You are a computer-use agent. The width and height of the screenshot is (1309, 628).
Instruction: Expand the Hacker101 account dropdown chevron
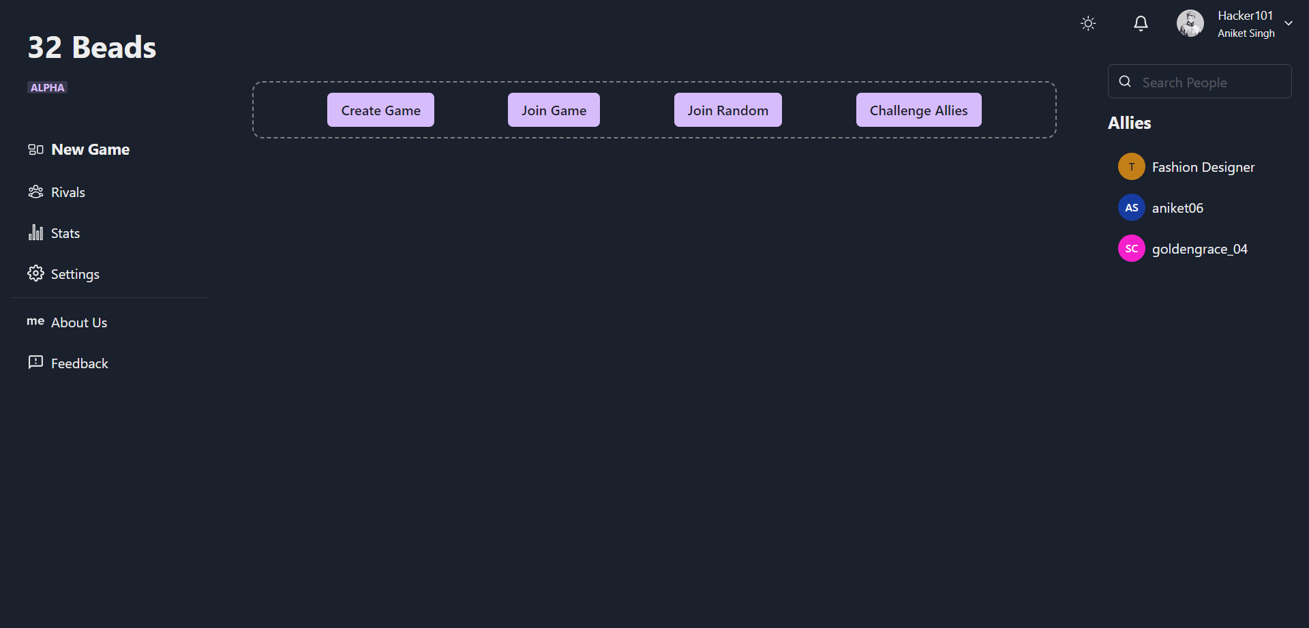pyautogui.click(x=1289, y=24)
